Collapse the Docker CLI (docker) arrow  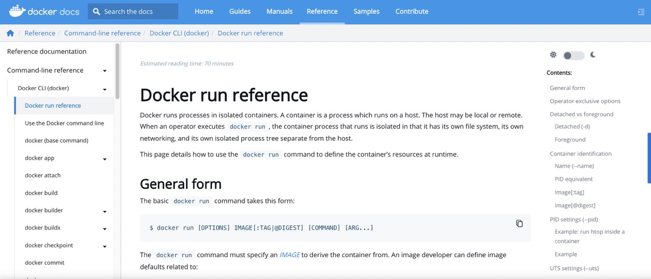(x=105, y=89)
